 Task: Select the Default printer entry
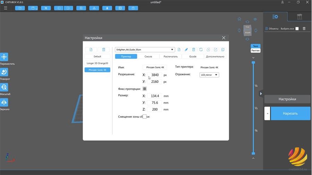coord(97,56)
